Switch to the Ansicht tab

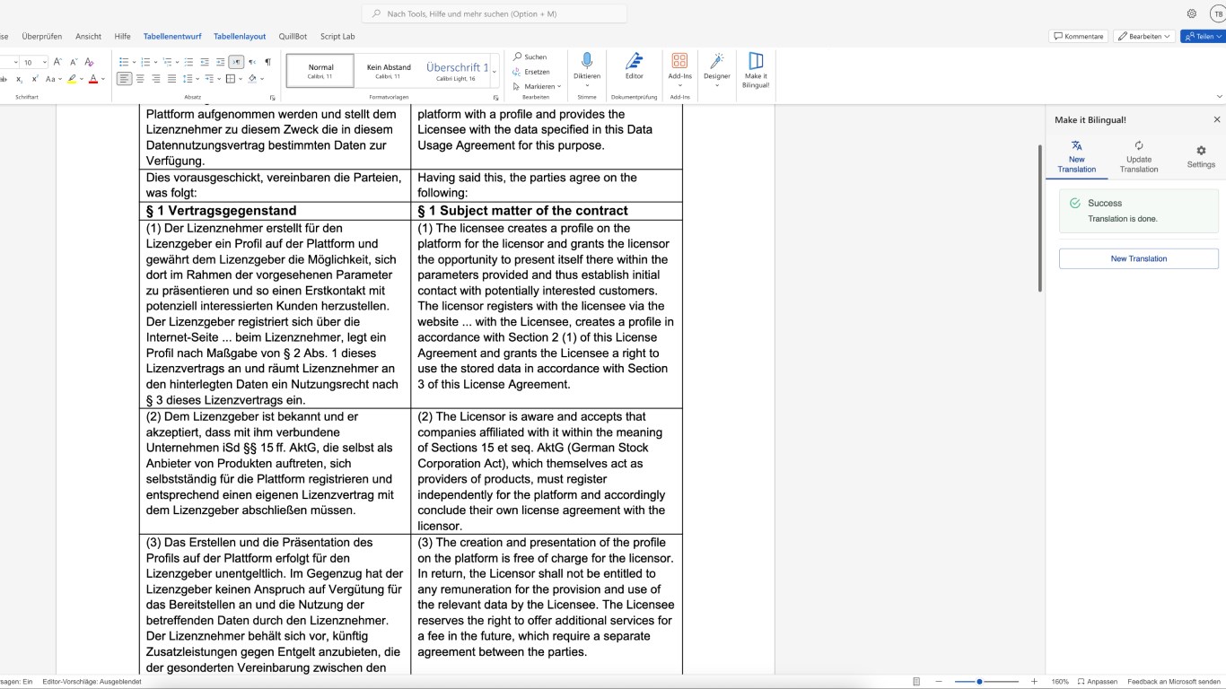(88, 37)
